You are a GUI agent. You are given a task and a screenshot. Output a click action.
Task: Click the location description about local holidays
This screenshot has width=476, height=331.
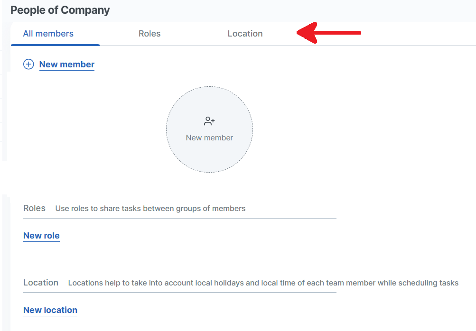coord(263,283)
